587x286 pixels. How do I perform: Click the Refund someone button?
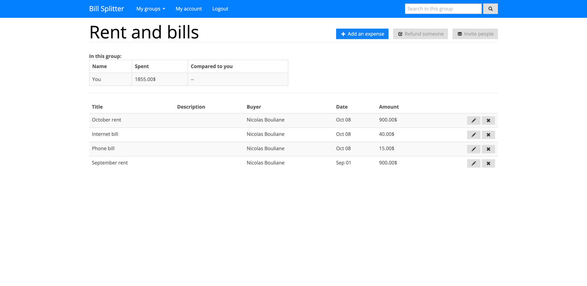[420, 34]
